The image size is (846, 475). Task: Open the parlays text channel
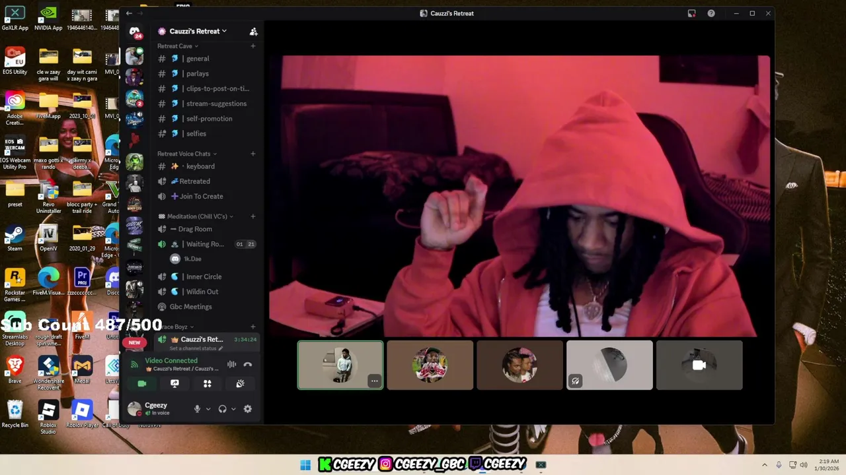click(207, 74)
